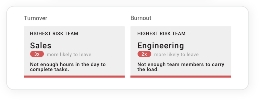The height and width of the screenshot is (104, 262).
Task: Click the red 2x badge
Action: (144, 54)
